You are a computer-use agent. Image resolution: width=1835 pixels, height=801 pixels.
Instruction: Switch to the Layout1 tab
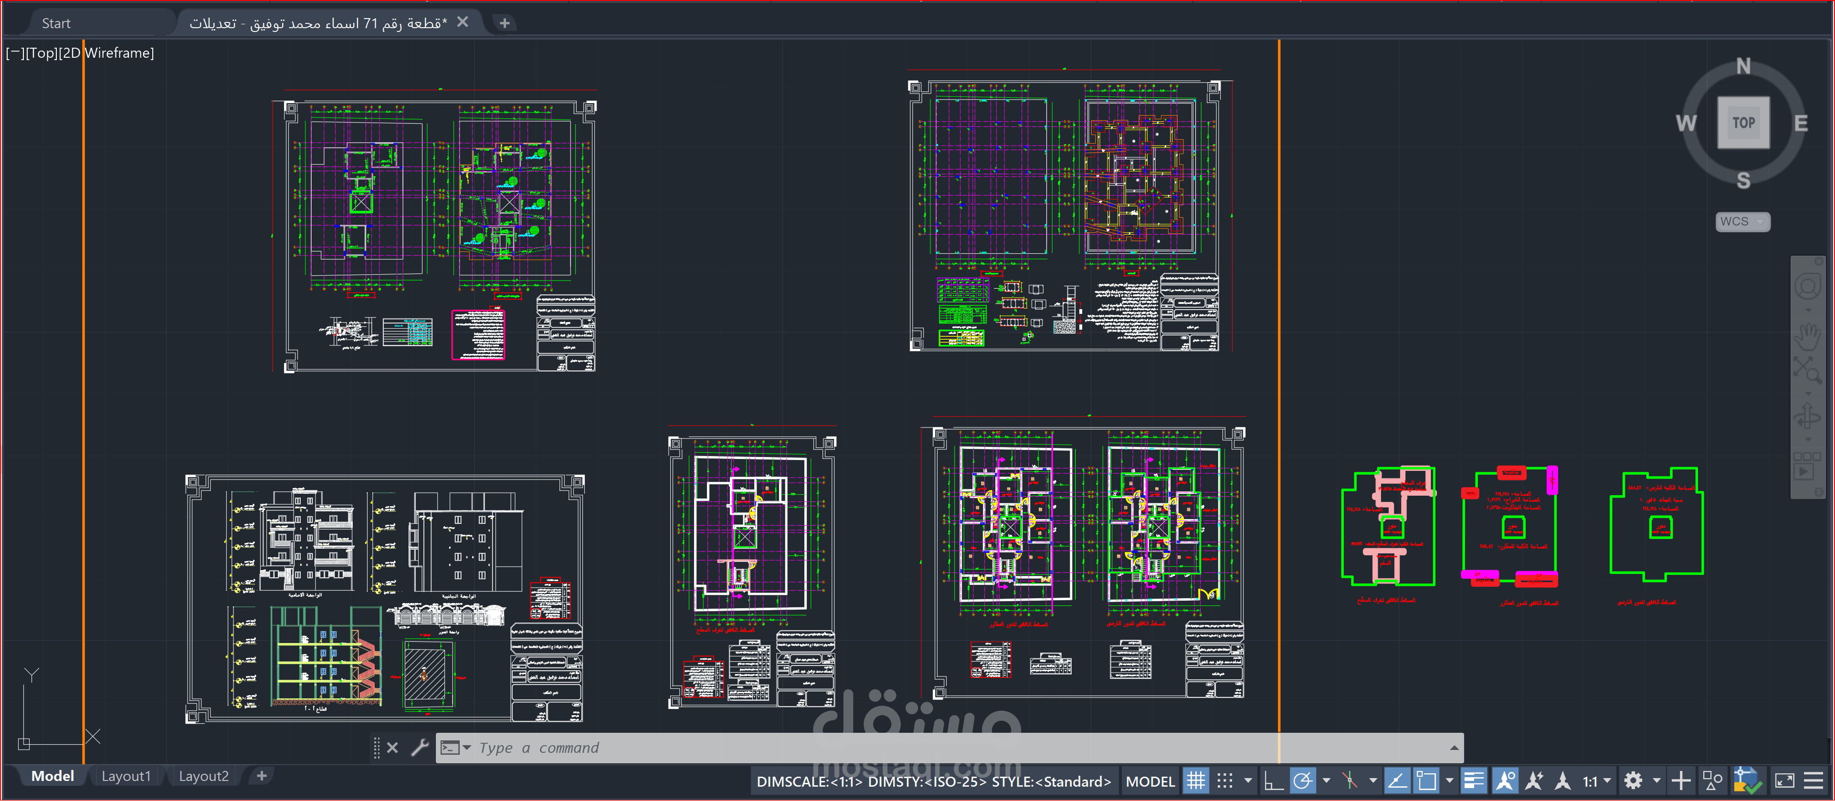126,775
